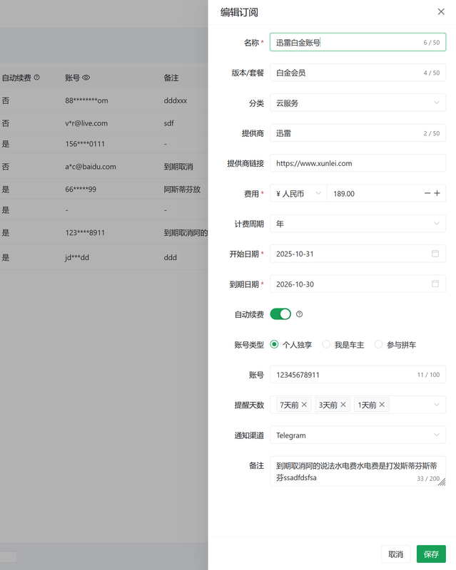Click the 账号 field containing 12345678911
The height and width of the screenshot is (570, 456).
[358, 375]
